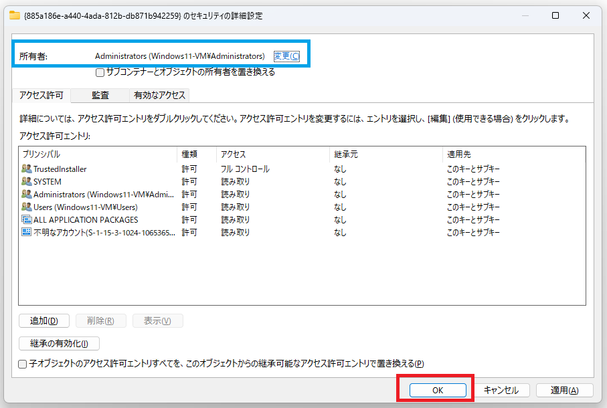Click このキーとサブキー in the 不明なアカウント row
This screenshot has height=408, width=607.
coord(473,232)
